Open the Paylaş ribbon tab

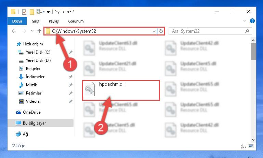click(54, 21)
